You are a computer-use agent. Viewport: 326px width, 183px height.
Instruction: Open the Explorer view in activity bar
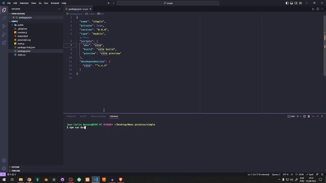[4, 10]
